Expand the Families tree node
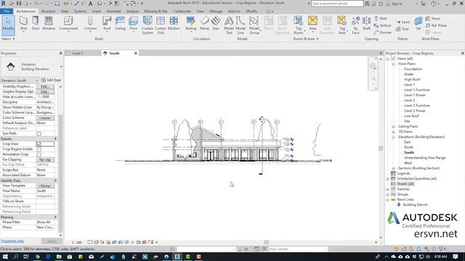Image resolution: width=465 pixels, height=261 pixels. tap(388, 189)
